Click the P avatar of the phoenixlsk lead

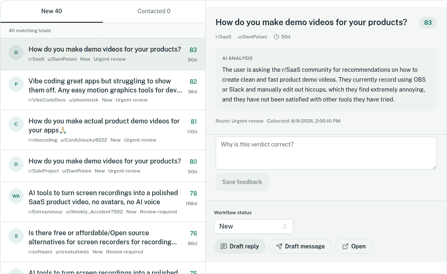(16, 84)
